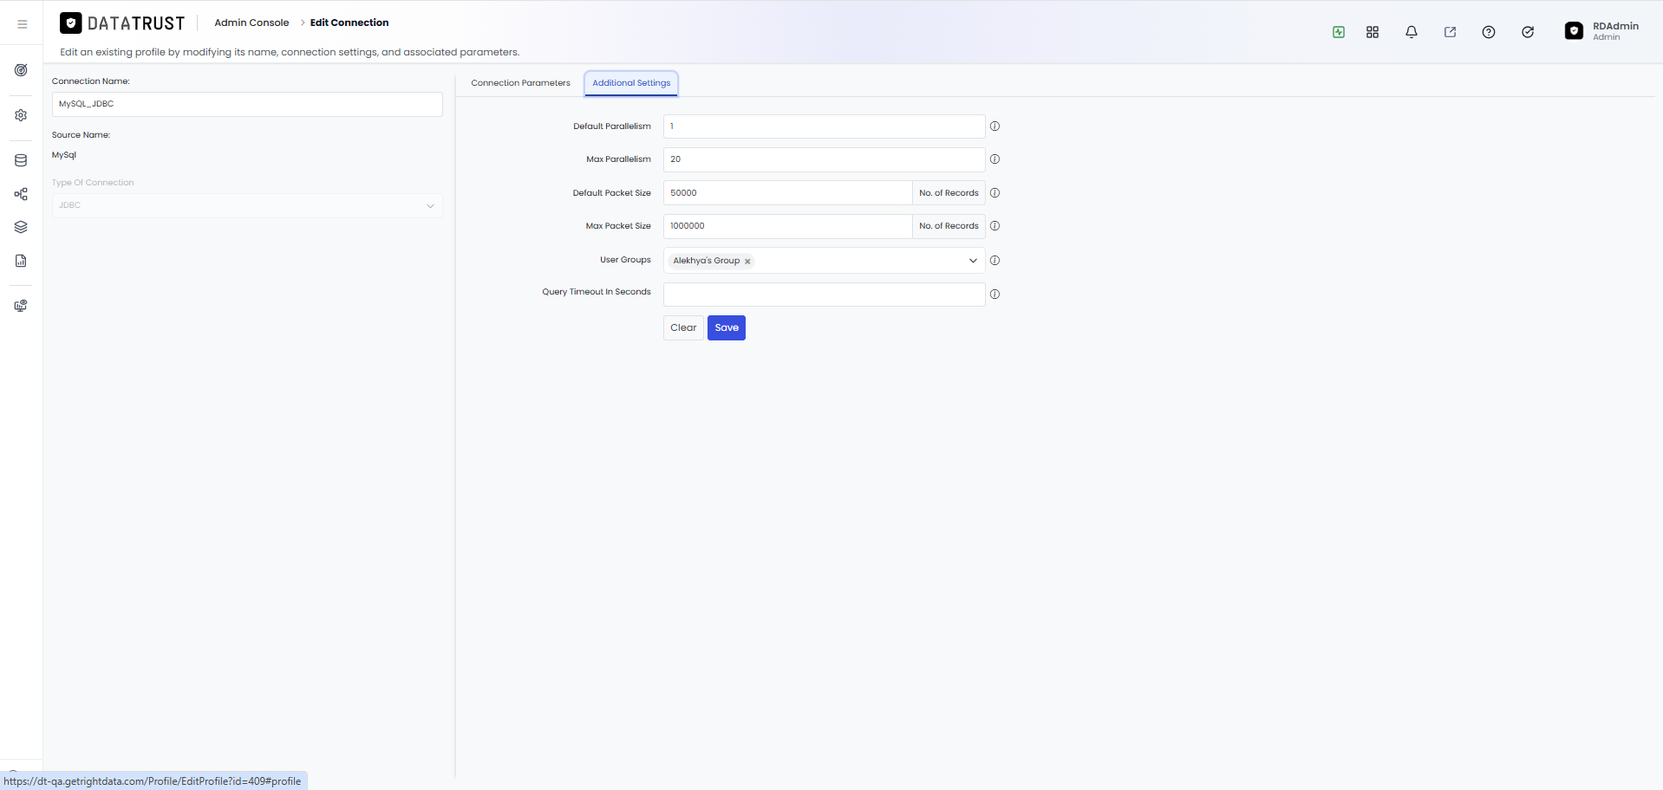Focus the Connection Name input field
Viewport: 1663px width, 790px height.
(x=247, y=104)
